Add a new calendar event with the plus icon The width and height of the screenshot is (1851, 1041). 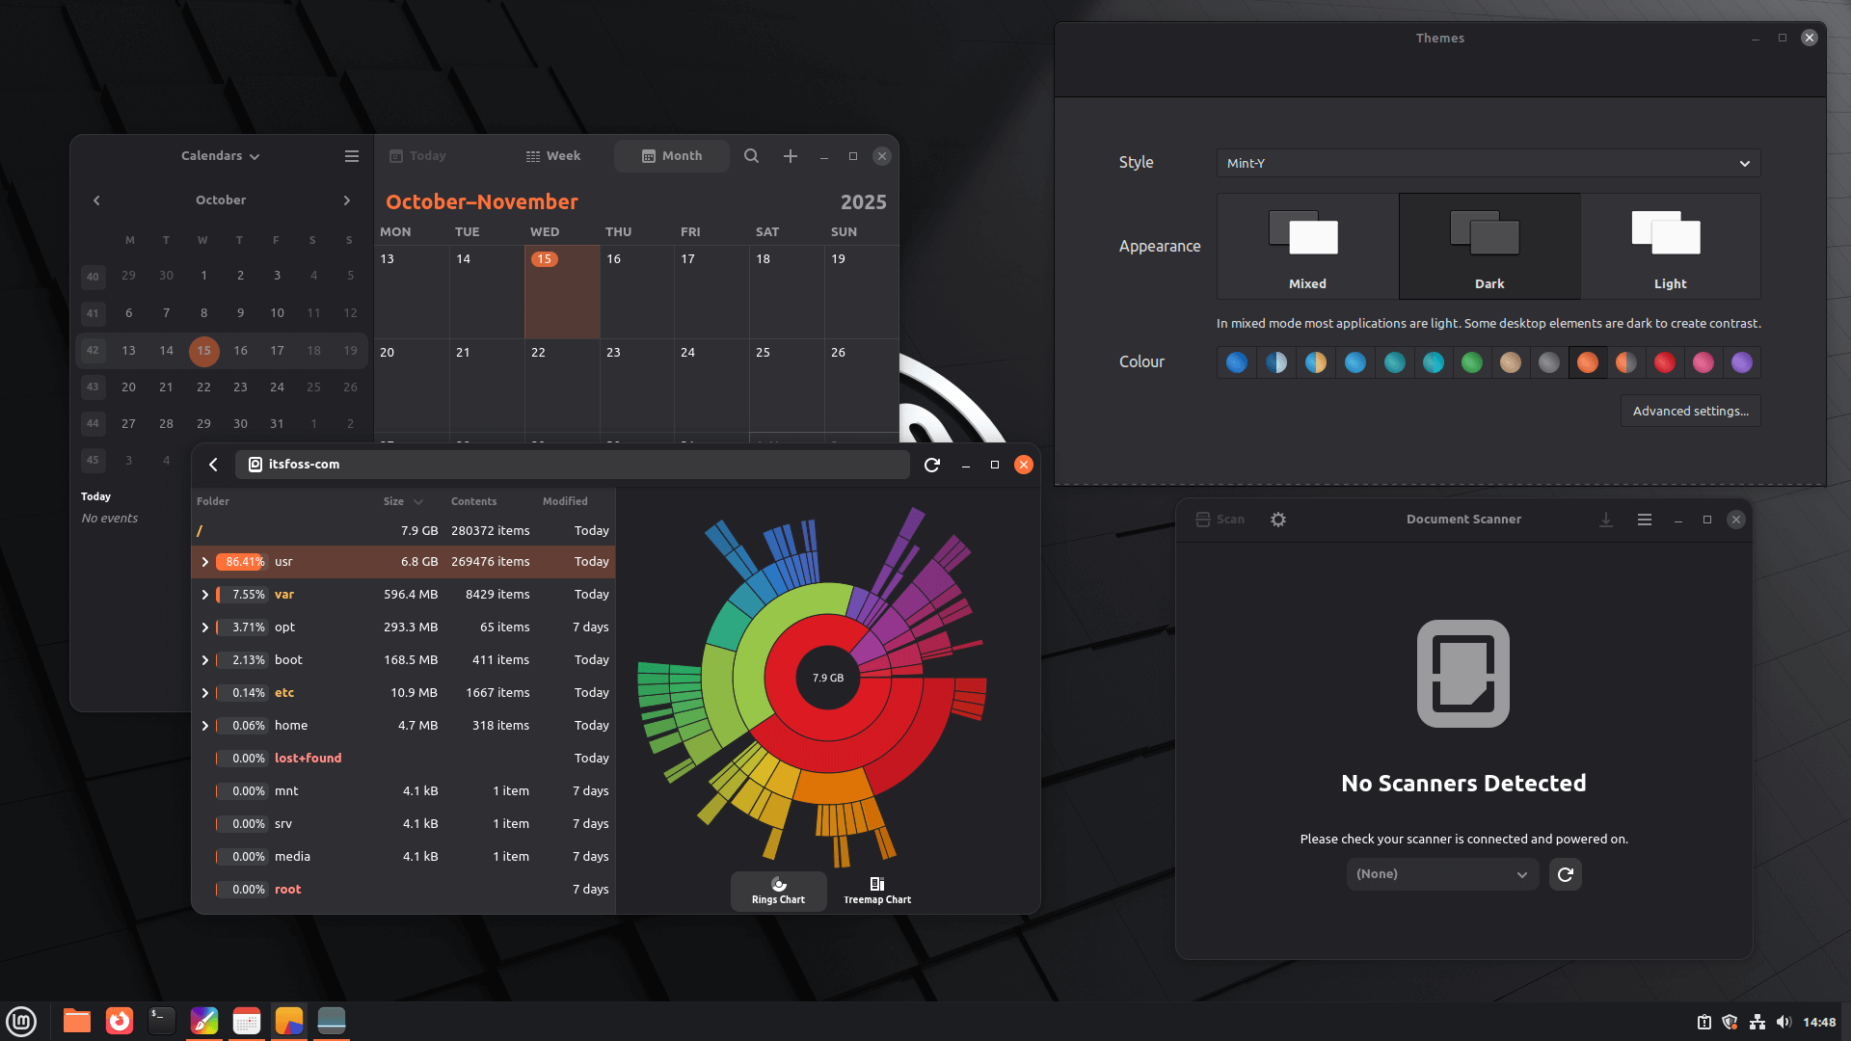click(790, 155)
